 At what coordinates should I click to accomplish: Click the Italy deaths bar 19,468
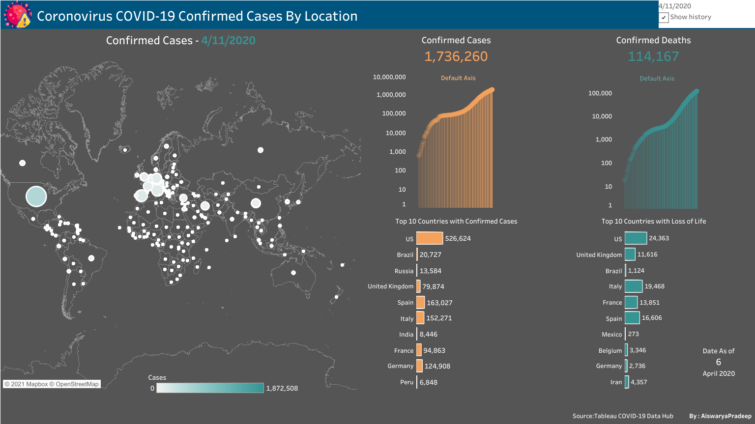pos(634,286)
